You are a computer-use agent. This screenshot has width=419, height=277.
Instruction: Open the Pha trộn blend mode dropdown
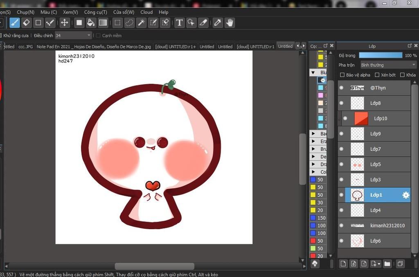pos(388,65)
